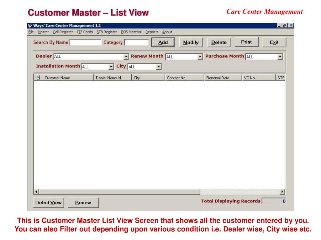Open the POS Material menu

[x=131, y=32]
